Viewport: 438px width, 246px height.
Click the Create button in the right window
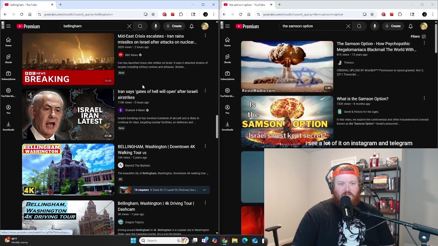[x=393, y=26]
